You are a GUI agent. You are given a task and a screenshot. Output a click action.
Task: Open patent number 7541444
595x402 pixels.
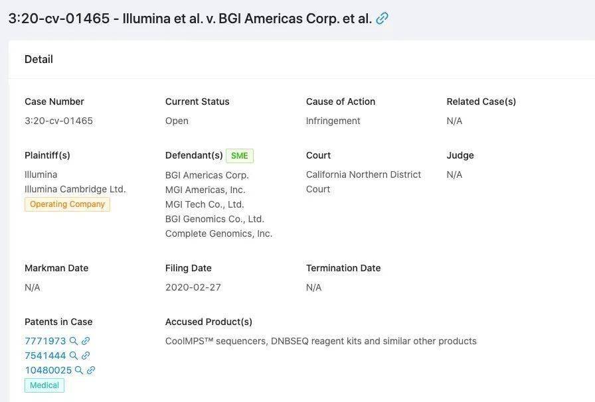click(x=45, y=356)
